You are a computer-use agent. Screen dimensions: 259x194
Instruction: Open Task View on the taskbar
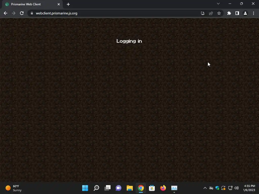click(x=107, y=188)
